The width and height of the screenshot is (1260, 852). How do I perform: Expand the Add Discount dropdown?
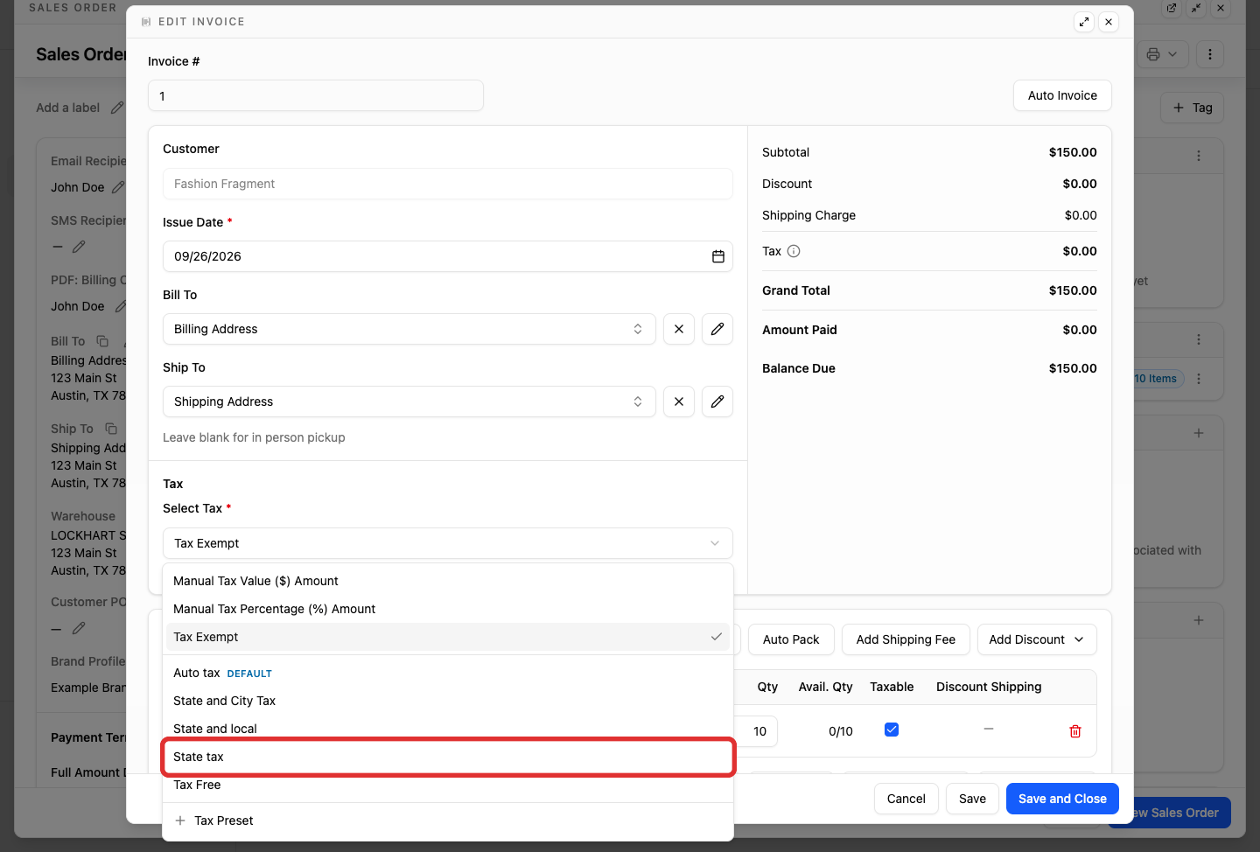(x=1037, y=639)
